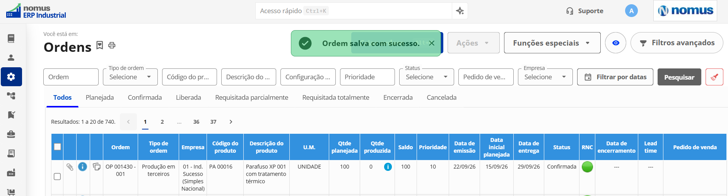Switch to the Confirmada tab
Image resolution: width=728 pixels, height=196 pixels.
point(145,97)
